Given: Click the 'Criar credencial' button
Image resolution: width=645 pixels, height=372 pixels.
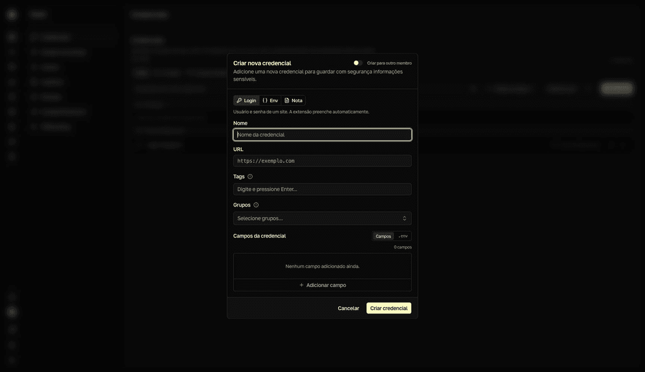Looking at the screenshot, I should coord(389,308).
